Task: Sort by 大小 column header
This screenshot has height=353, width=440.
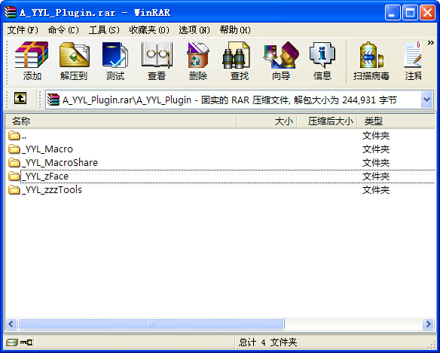Action: coord(267,121)
